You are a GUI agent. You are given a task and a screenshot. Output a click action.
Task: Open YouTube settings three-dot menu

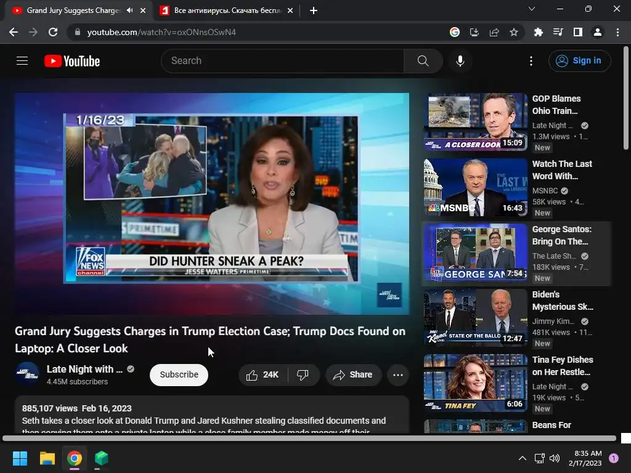tap(531, 61)
